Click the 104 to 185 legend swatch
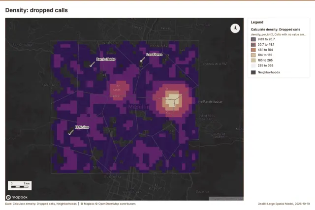This screenshot has height=210, width=315. (253, 55)
